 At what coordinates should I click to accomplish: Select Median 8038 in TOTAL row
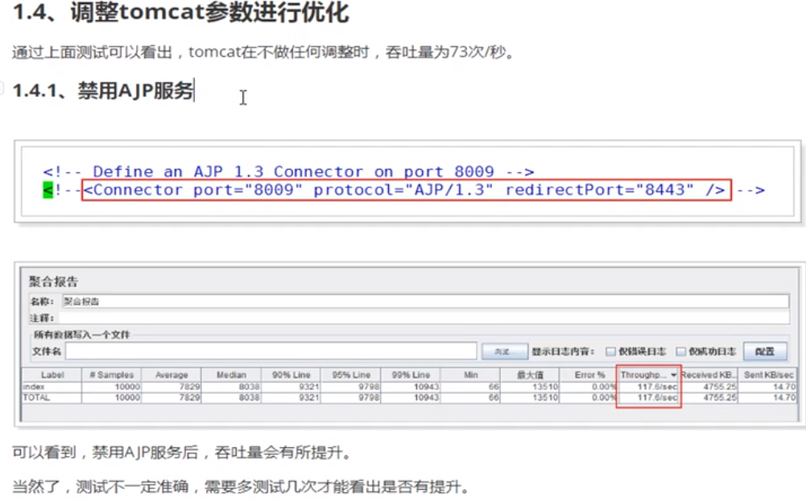click(x=231, y=397)
